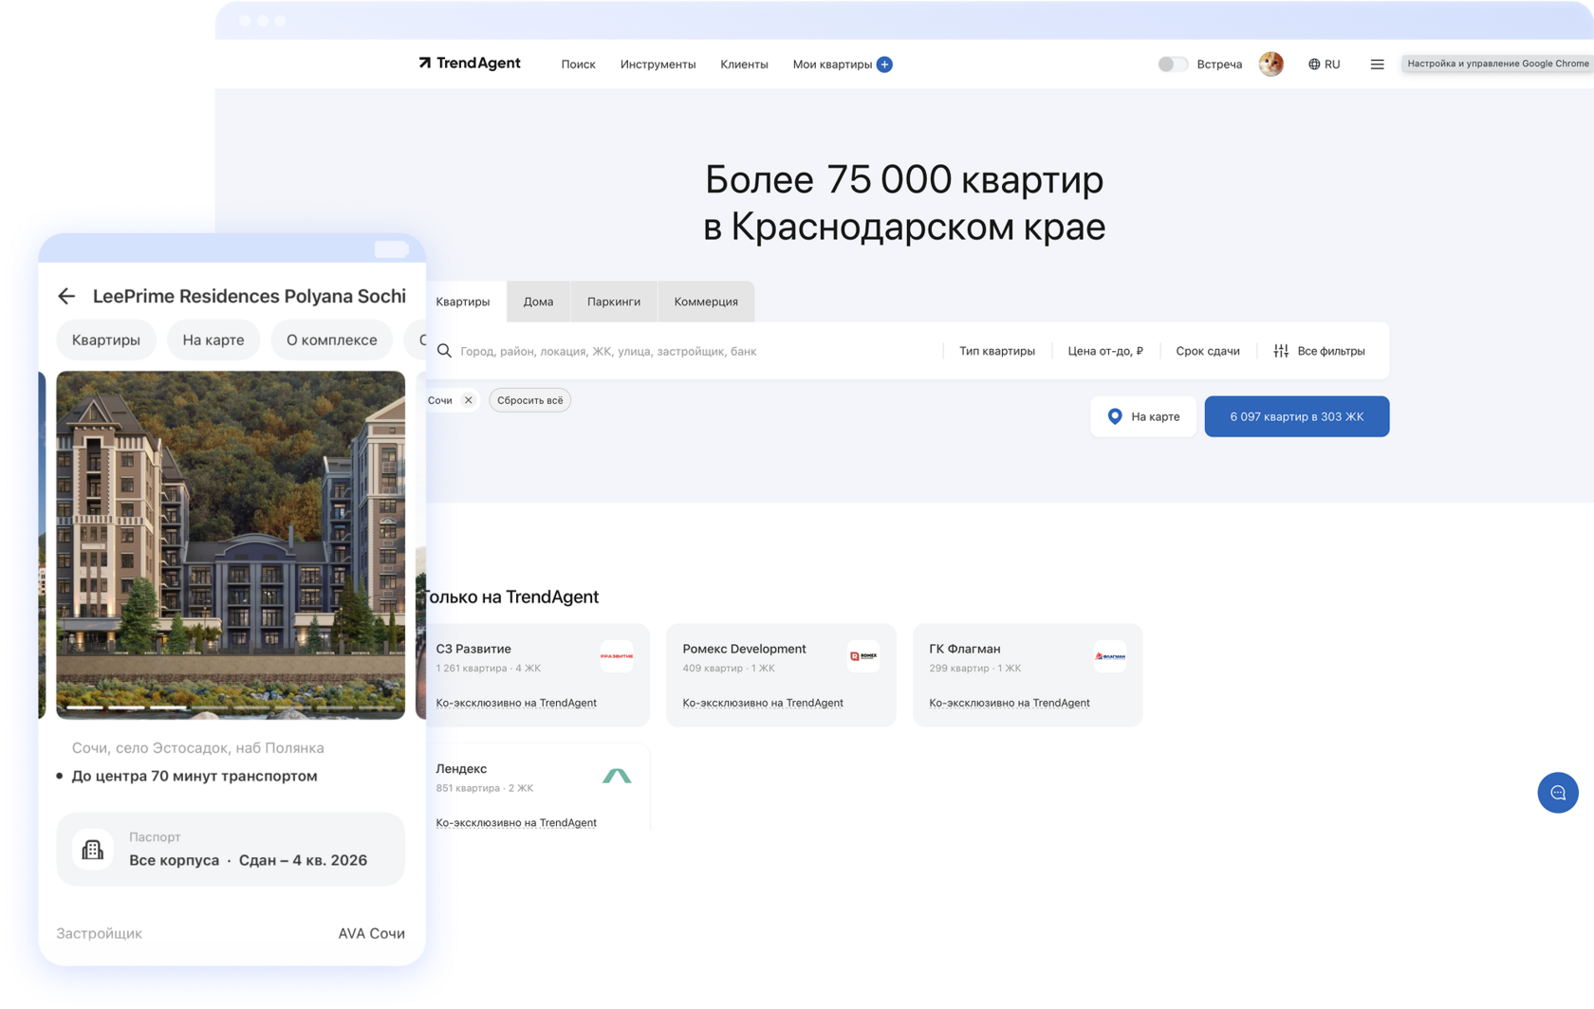1594x1009 pixels.
Task: Click the AVA Сочи developer name
Action: [372, 933]
